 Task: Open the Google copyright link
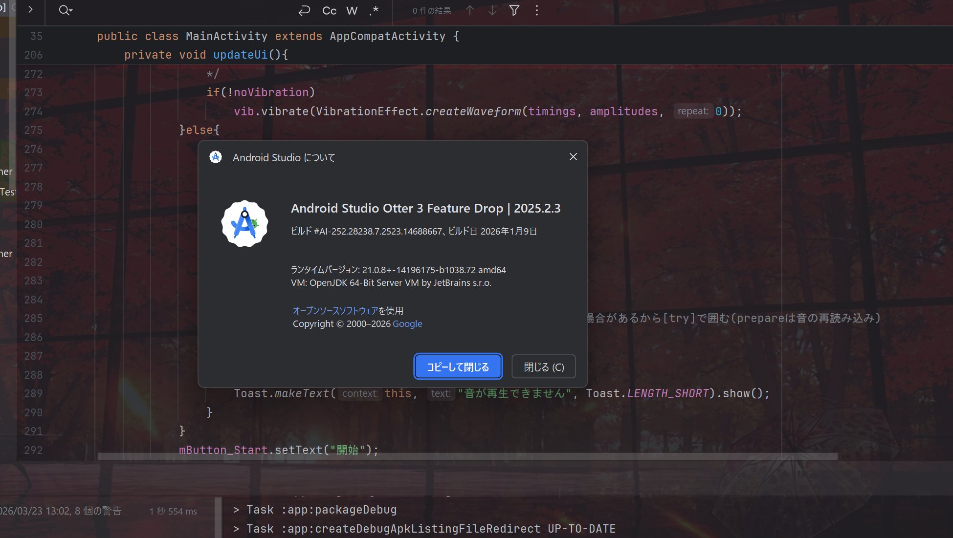click(x=407, y=323)
